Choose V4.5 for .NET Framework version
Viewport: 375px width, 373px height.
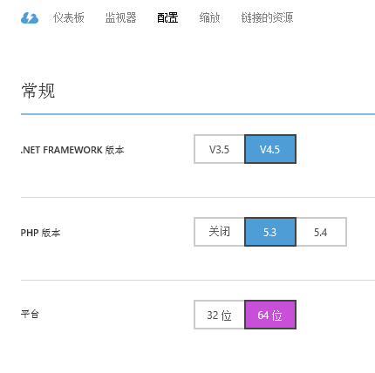point(270,149)
